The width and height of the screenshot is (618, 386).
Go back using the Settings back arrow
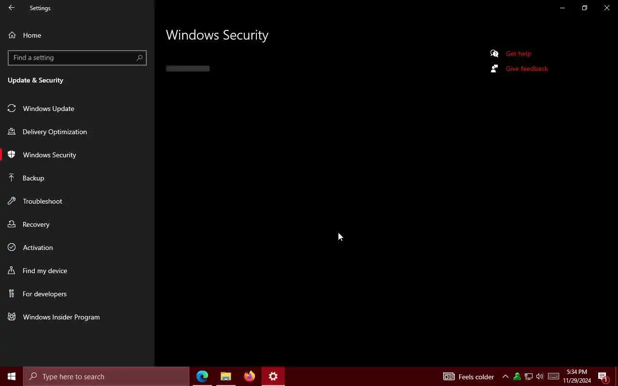[12, 8]
